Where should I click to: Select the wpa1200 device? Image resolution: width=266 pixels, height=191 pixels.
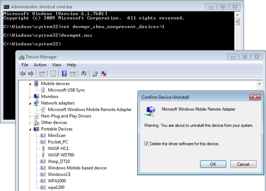[x=56, y=187]
